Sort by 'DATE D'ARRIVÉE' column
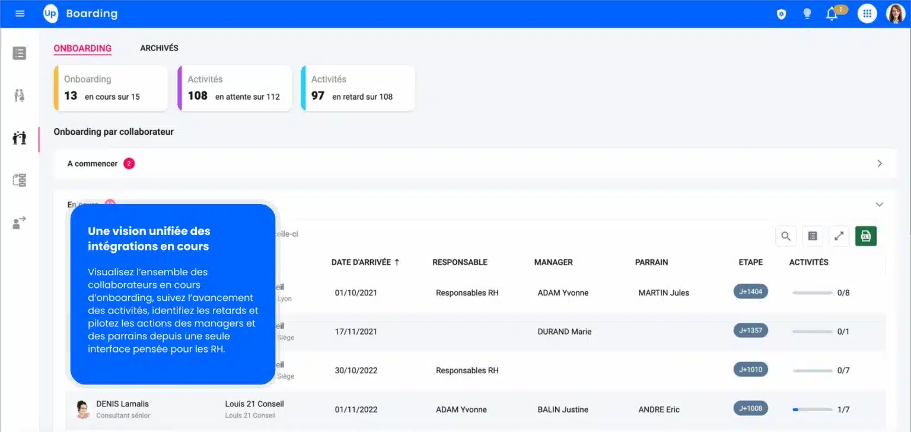The image size is (911, 432). [x=366, y=262]
